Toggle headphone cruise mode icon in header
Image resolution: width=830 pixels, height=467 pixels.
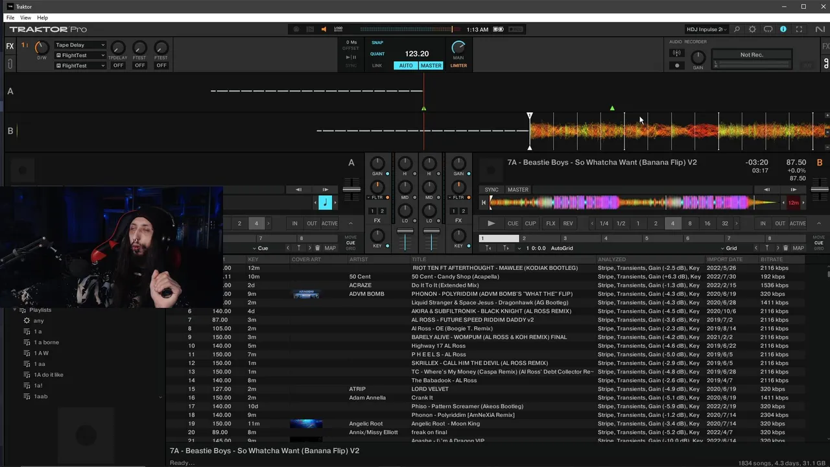[x=768, y=29]
